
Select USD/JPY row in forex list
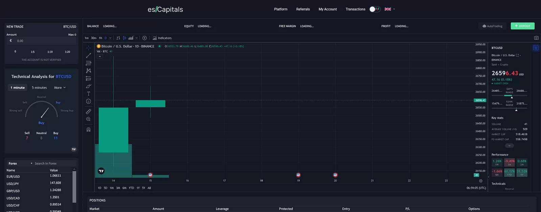pyautogui.click(x=39, y=183)
